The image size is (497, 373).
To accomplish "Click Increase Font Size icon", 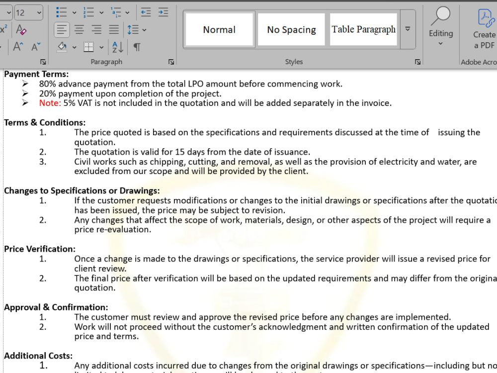I will (18, 47).
